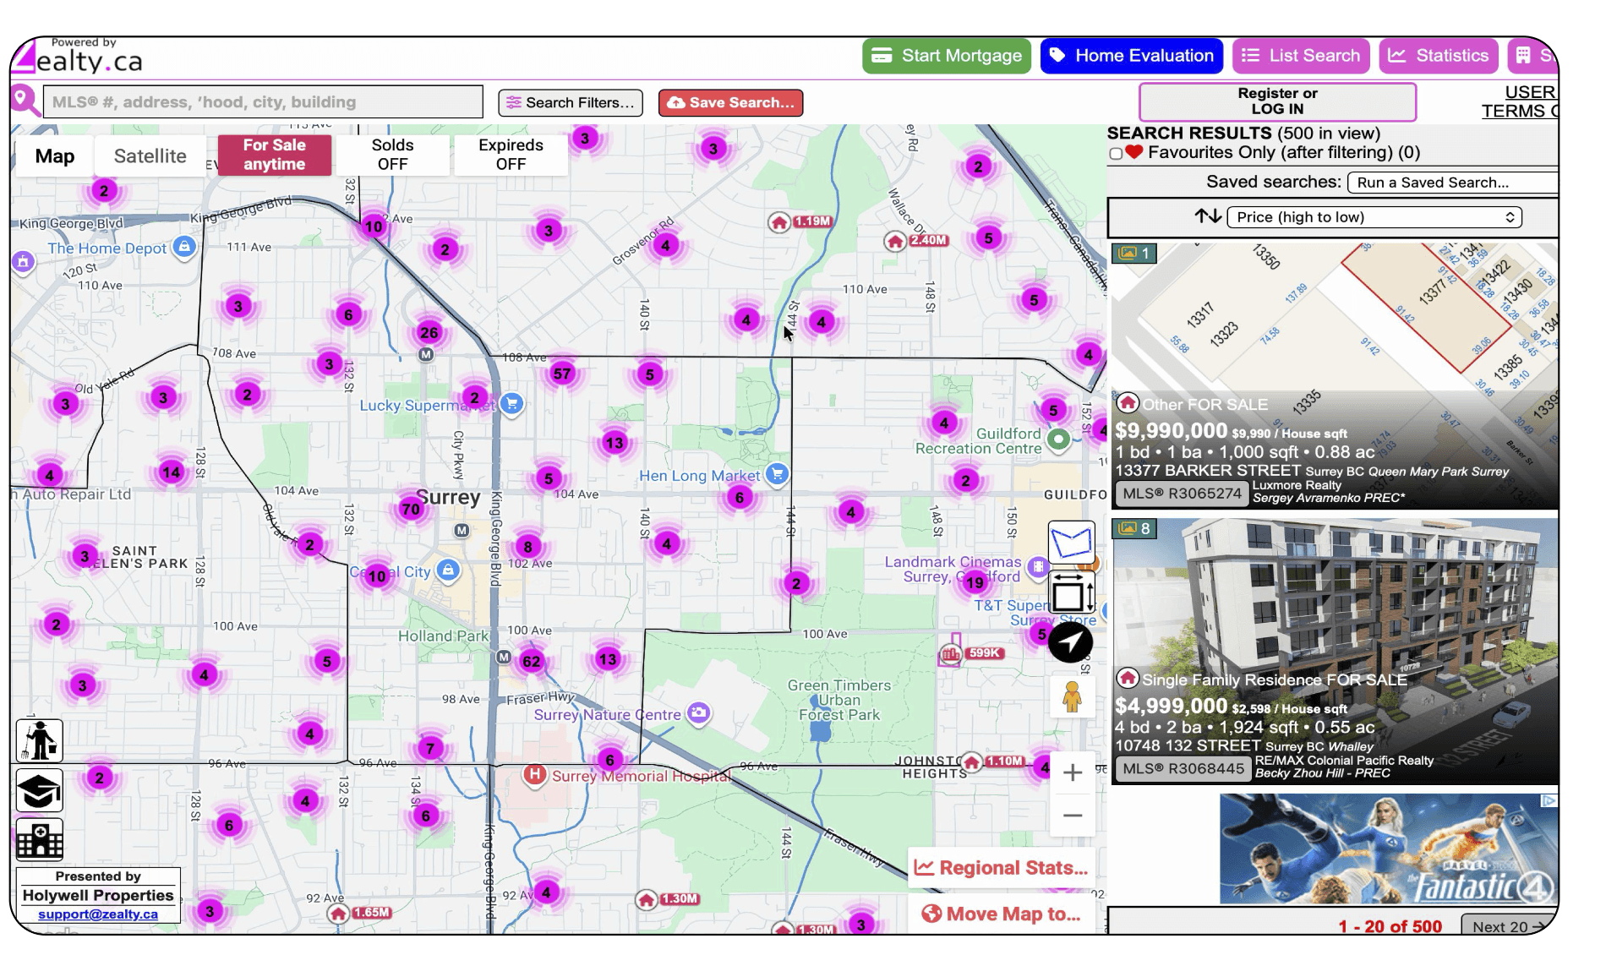
Task: Open the Price (high to low) sort dropdown
Action: point(1374,217)
